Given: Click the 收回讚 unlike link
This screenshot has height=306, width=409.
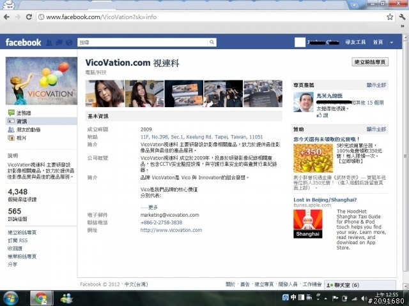Looking at the screenshot, I should (15, 249).
